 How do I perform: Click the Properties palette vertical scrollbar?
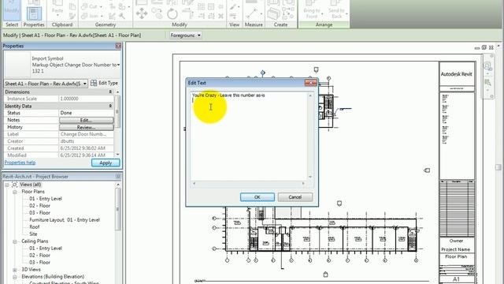point(117,123)
